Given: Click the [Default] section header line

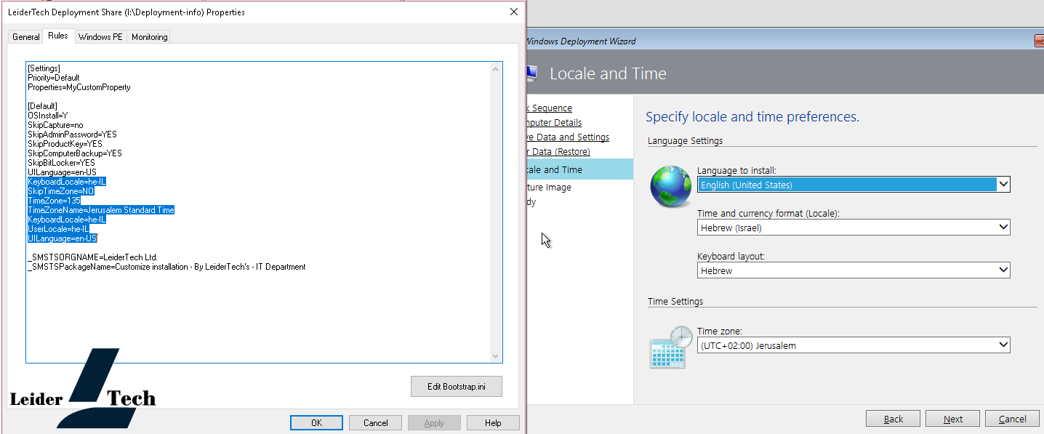Looking at the screenshot, I should pyautogui.click(x=42, y=106).
